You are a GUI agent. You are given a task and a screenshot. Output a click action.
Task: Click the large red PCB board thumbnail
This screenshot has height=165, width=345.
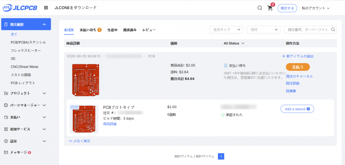click(x=86, y=80)
